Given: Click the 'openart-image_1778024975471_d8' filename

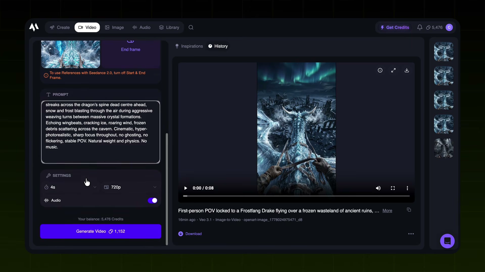Looking at the screenshot, I should tap(273, 220).
